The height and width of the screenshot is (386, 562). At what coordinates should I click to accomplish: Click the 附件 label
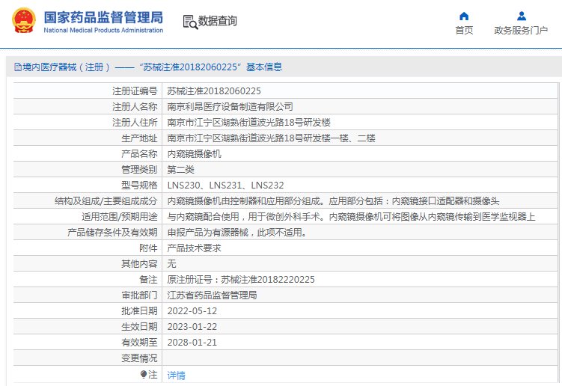pyautogui.click(x=148, y=248)
